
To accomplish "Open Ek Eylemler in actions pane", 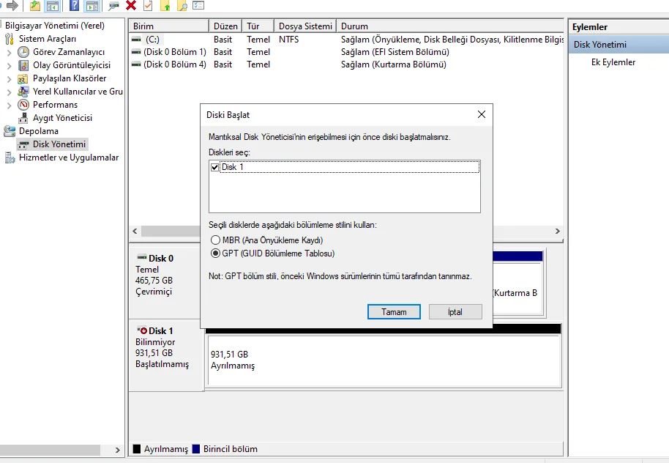I will (x=613, y=62).
